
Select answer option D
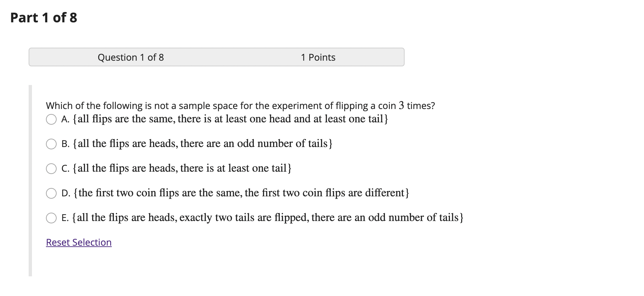pyautogui.click(x=52, y=193)
